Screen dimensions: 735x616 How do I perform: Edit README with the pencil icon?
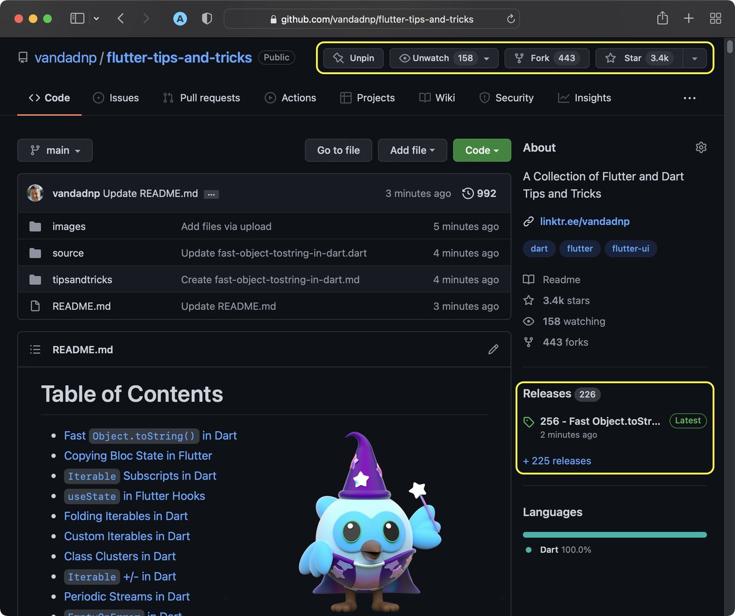point(493,350)
